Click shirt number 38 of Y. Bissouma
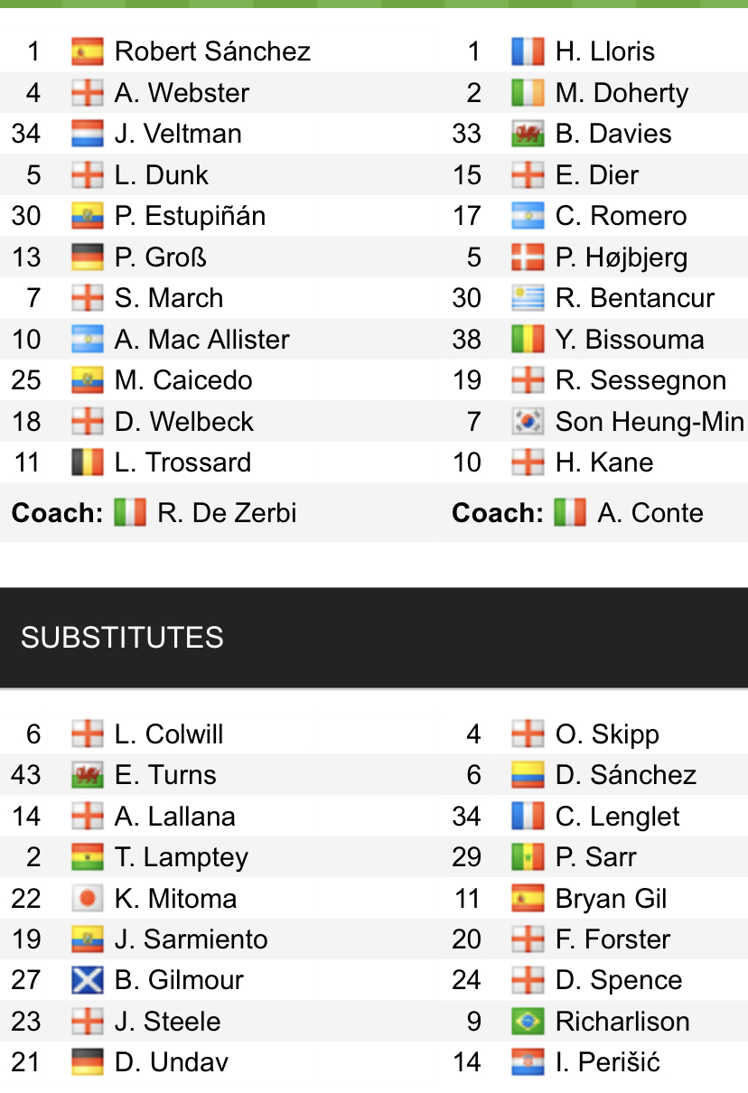Screen dimensions: 748x1093 (467, 340)
